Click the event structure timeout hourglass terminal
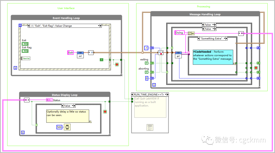This screenshot has width=275, height=153. (20, 25)
